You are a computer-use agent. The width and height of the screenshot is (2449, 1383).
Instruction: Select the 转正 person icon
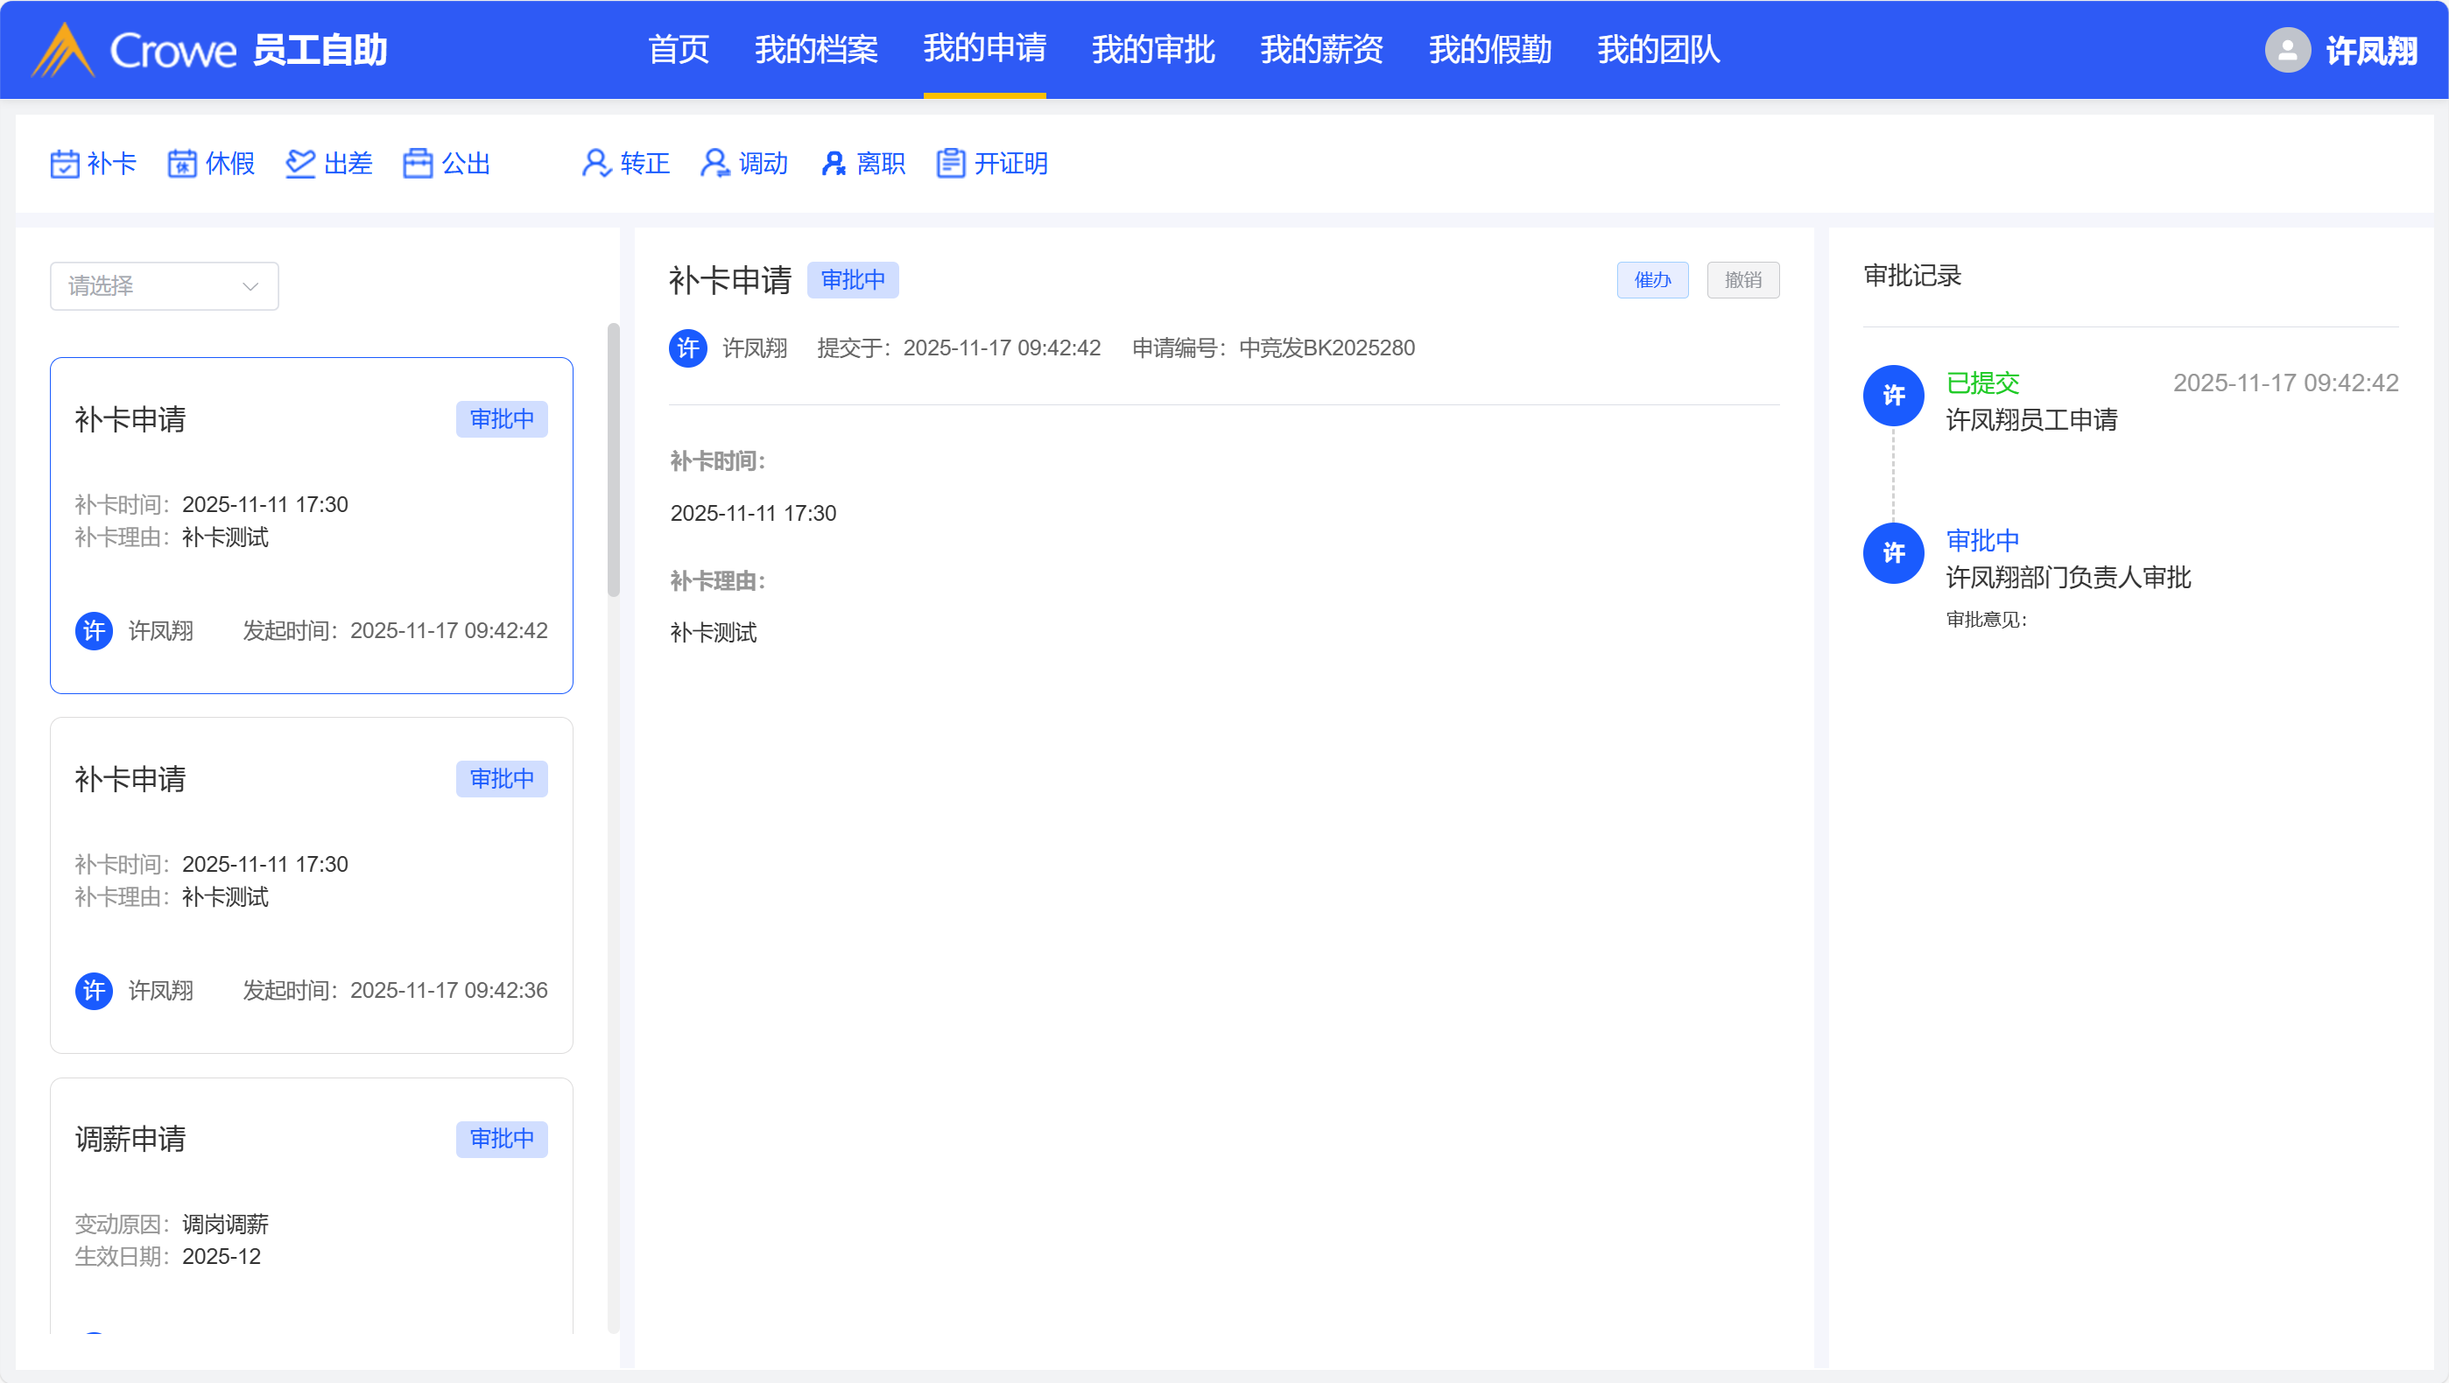click(596, 164)
